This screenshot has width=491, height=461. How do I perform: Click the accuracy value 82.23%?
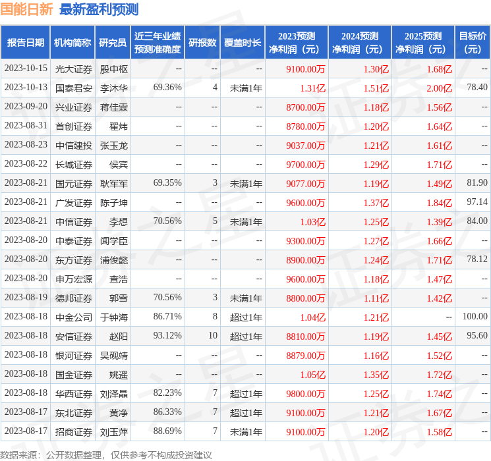tap(167, 393)
